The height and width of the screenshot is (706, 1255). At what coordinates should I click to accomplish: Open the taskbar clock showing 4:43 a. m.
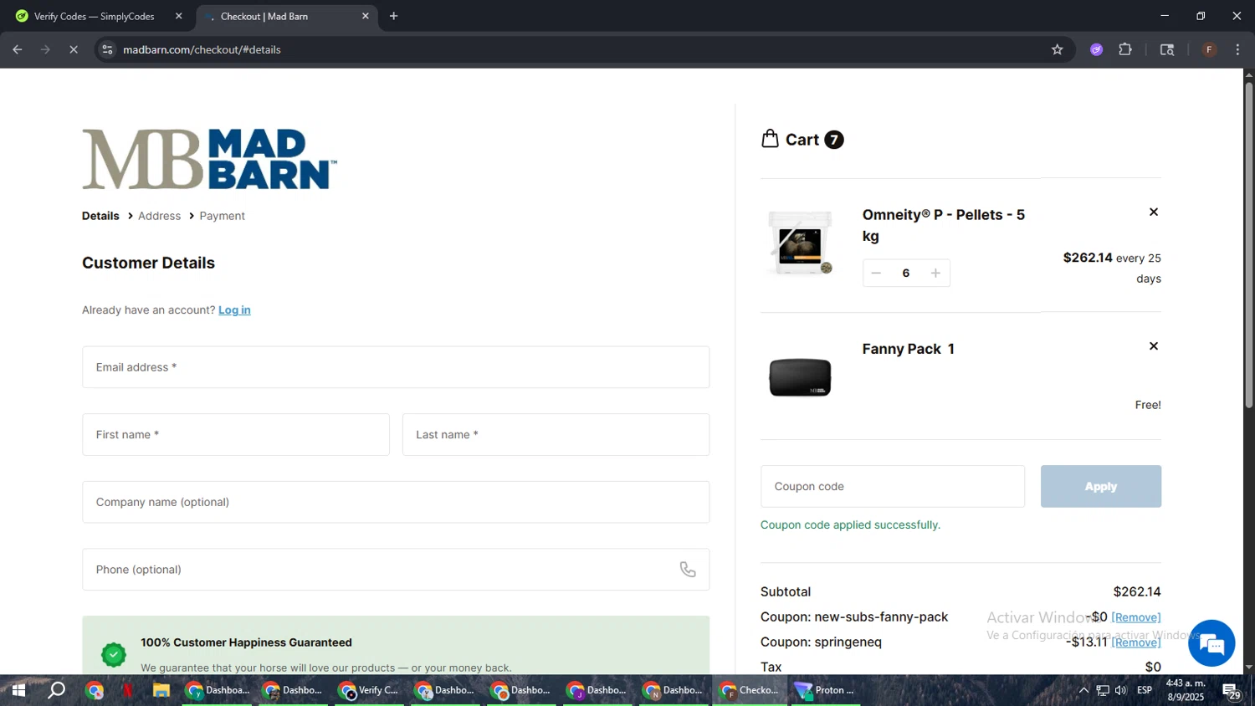[1186, 690]
